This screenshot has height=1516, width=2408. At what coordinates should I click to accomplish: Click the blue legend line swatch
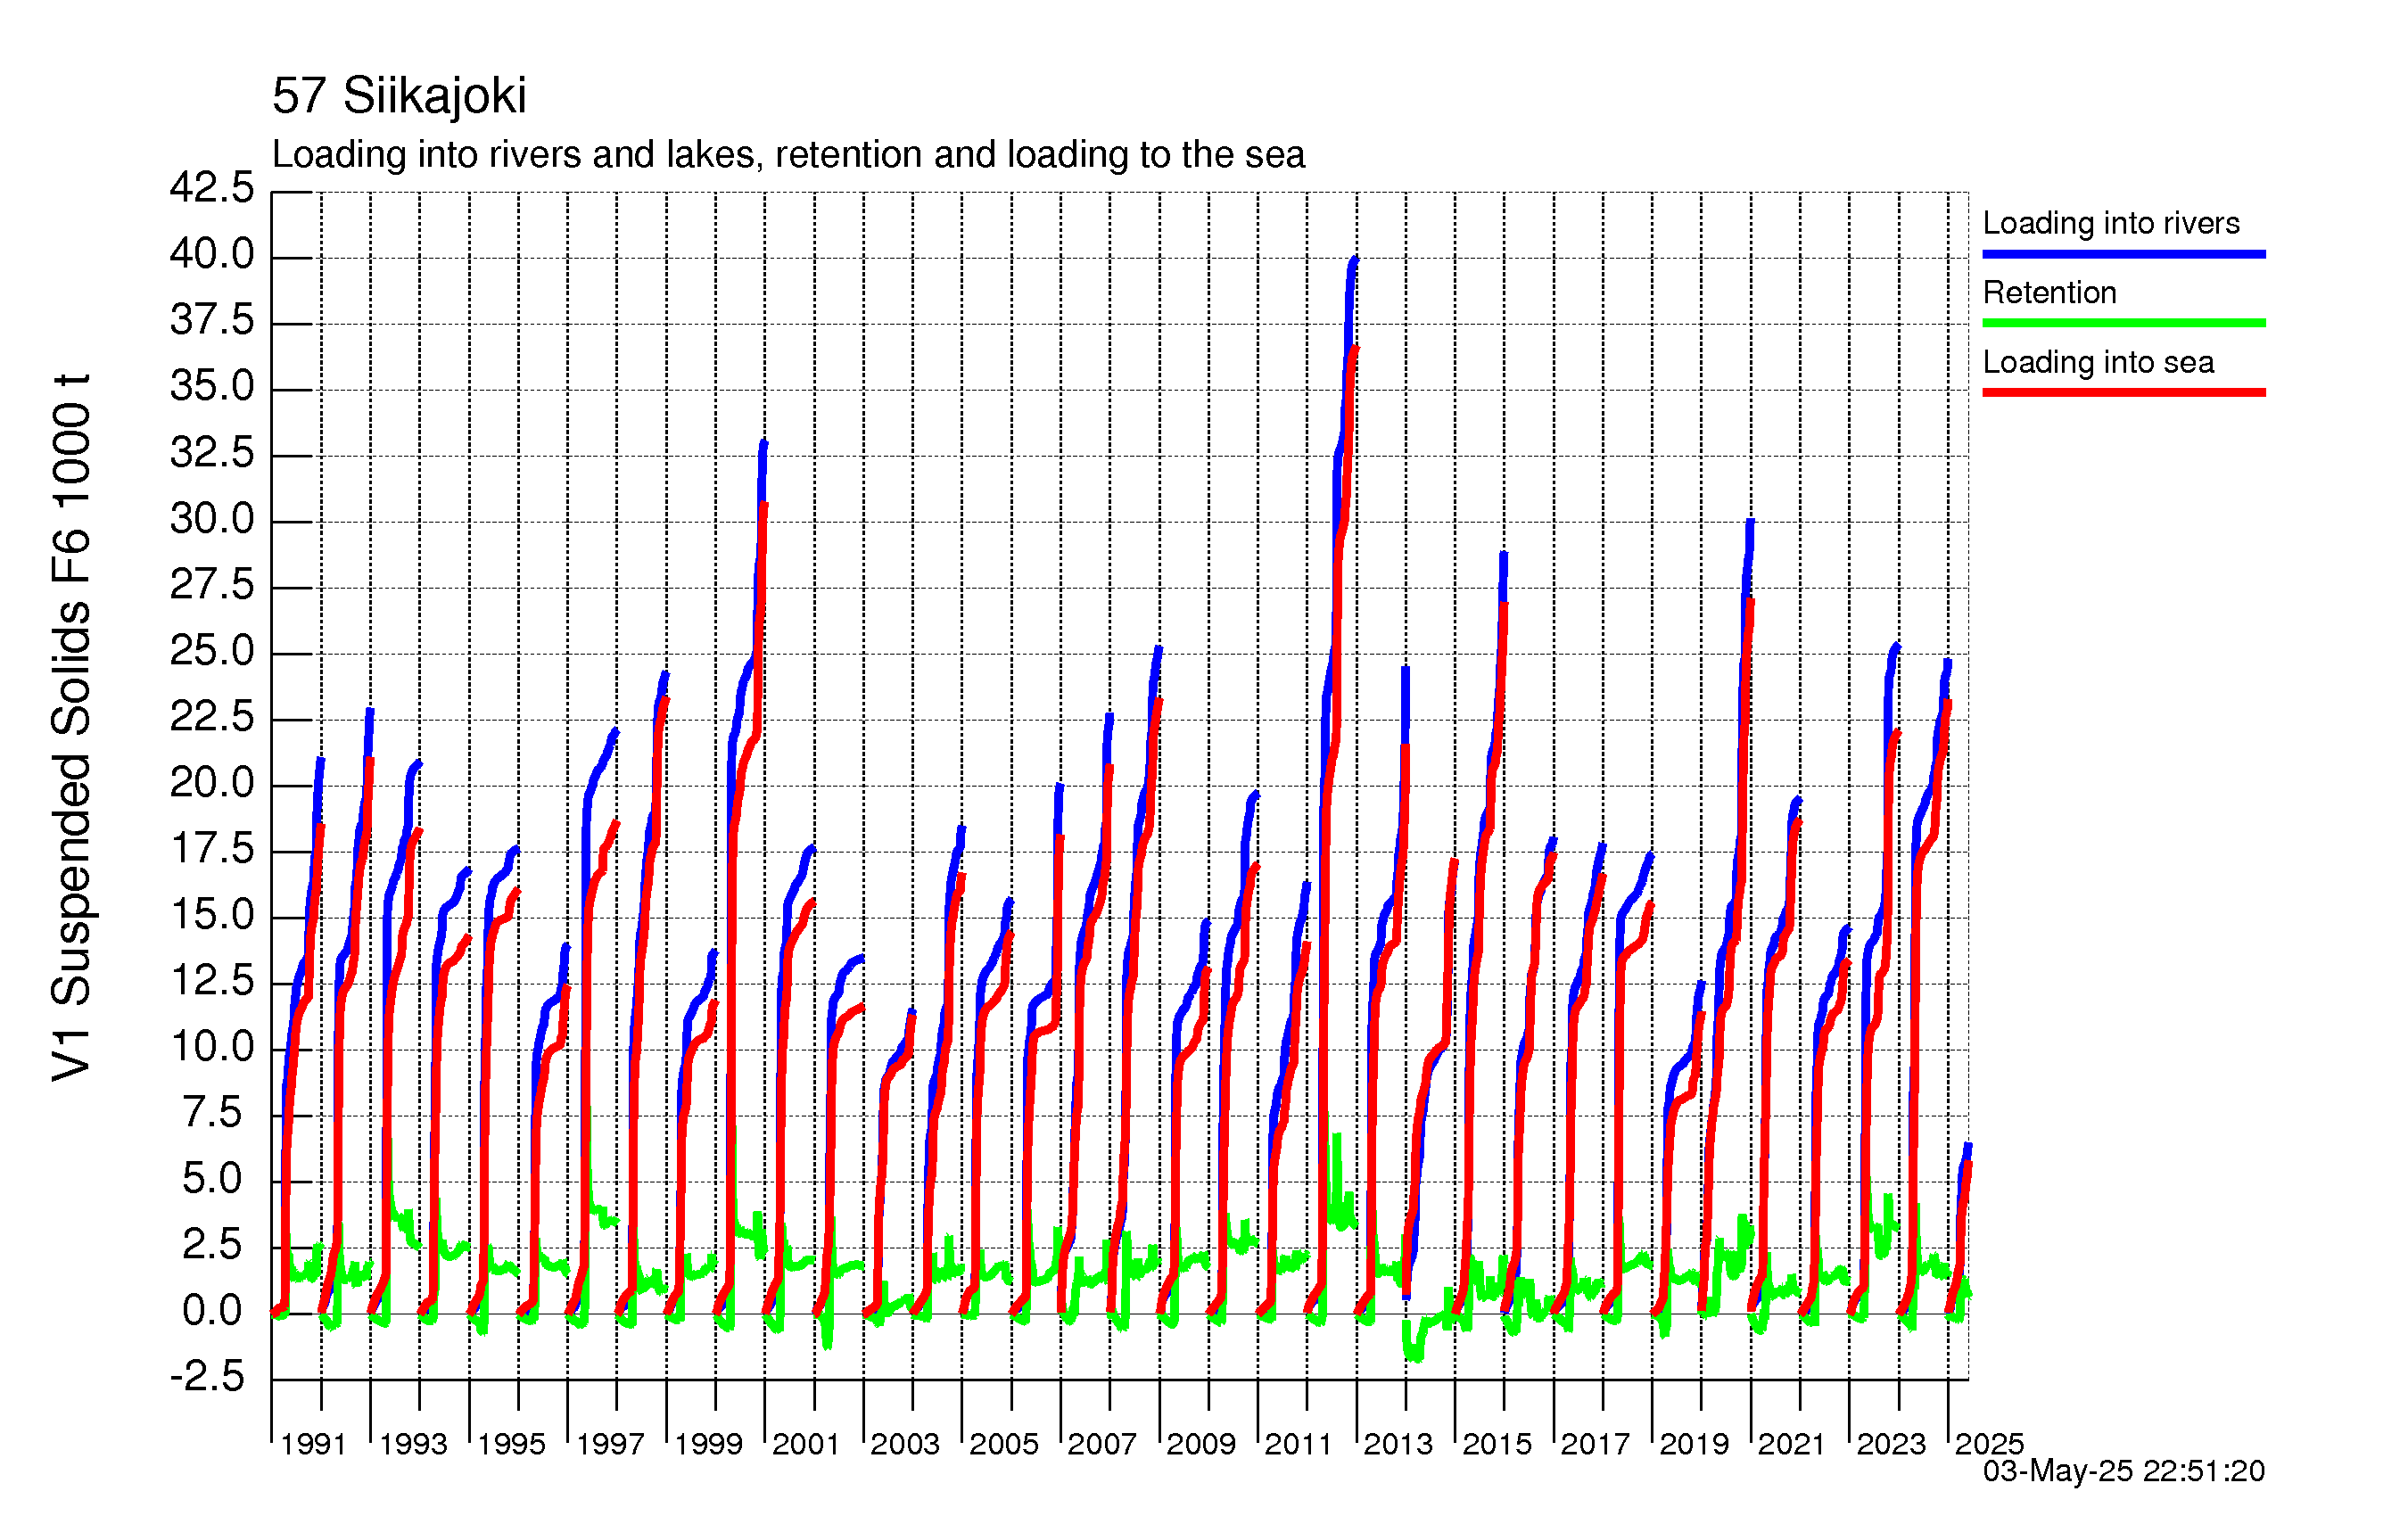point(2124,254)
